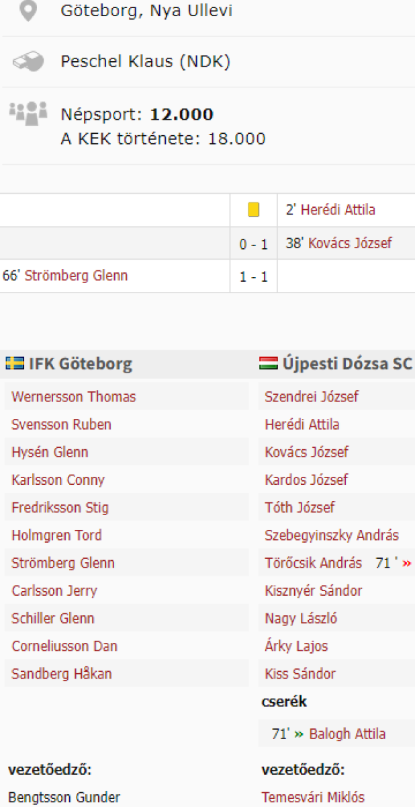This screenshot has height=807, width=415.
Task: Open Herédi Attila yellow card link
Action: pos(338,210)
